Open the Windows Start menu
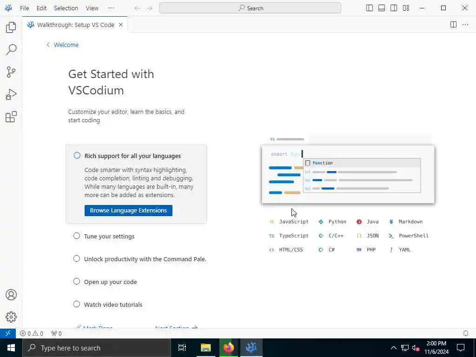Viewport: 476px width, 357px height. click(11, 348)
